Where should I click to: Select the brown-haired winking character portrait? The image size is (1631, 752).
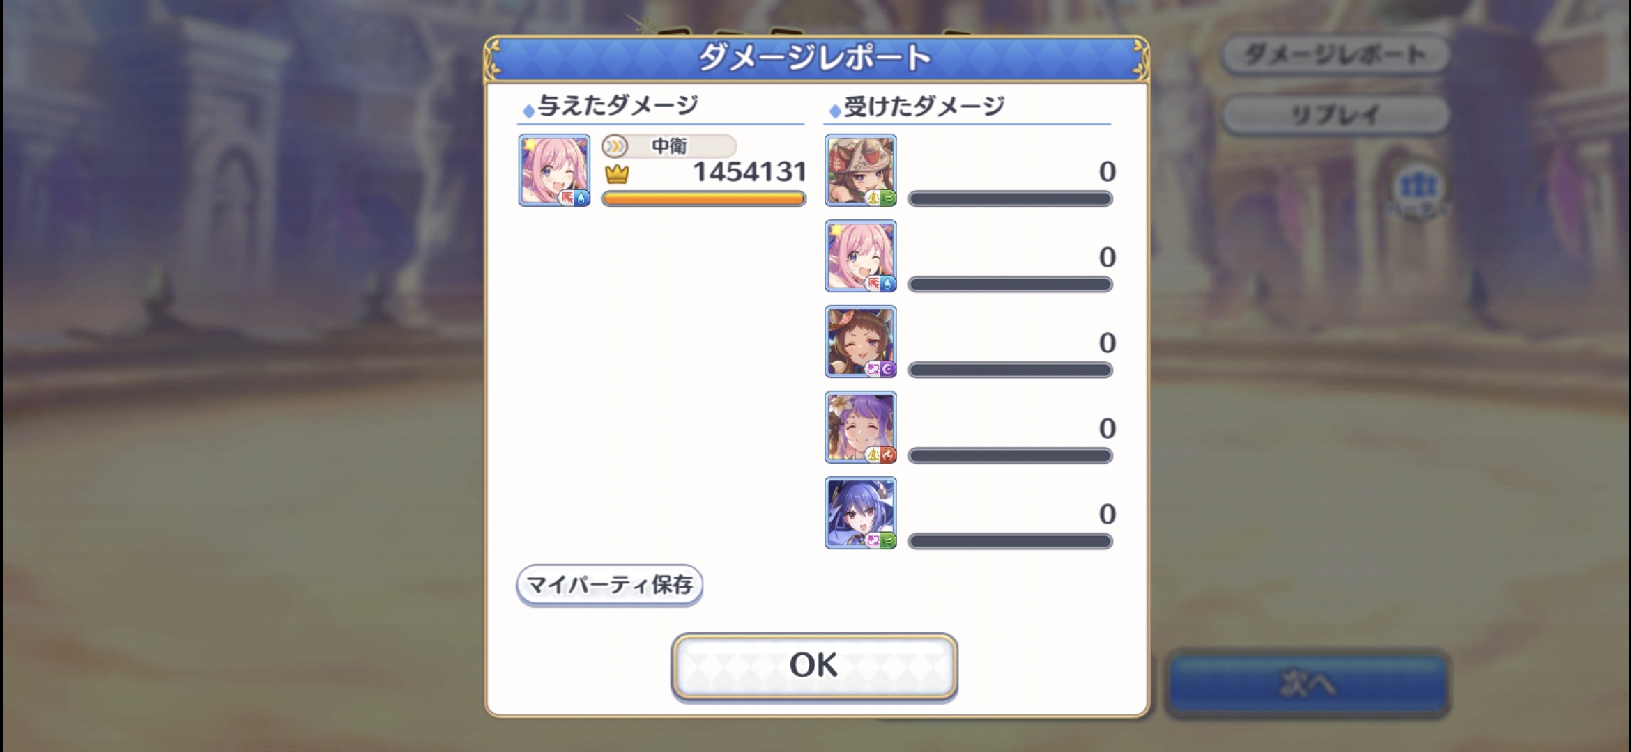(861, 342)
